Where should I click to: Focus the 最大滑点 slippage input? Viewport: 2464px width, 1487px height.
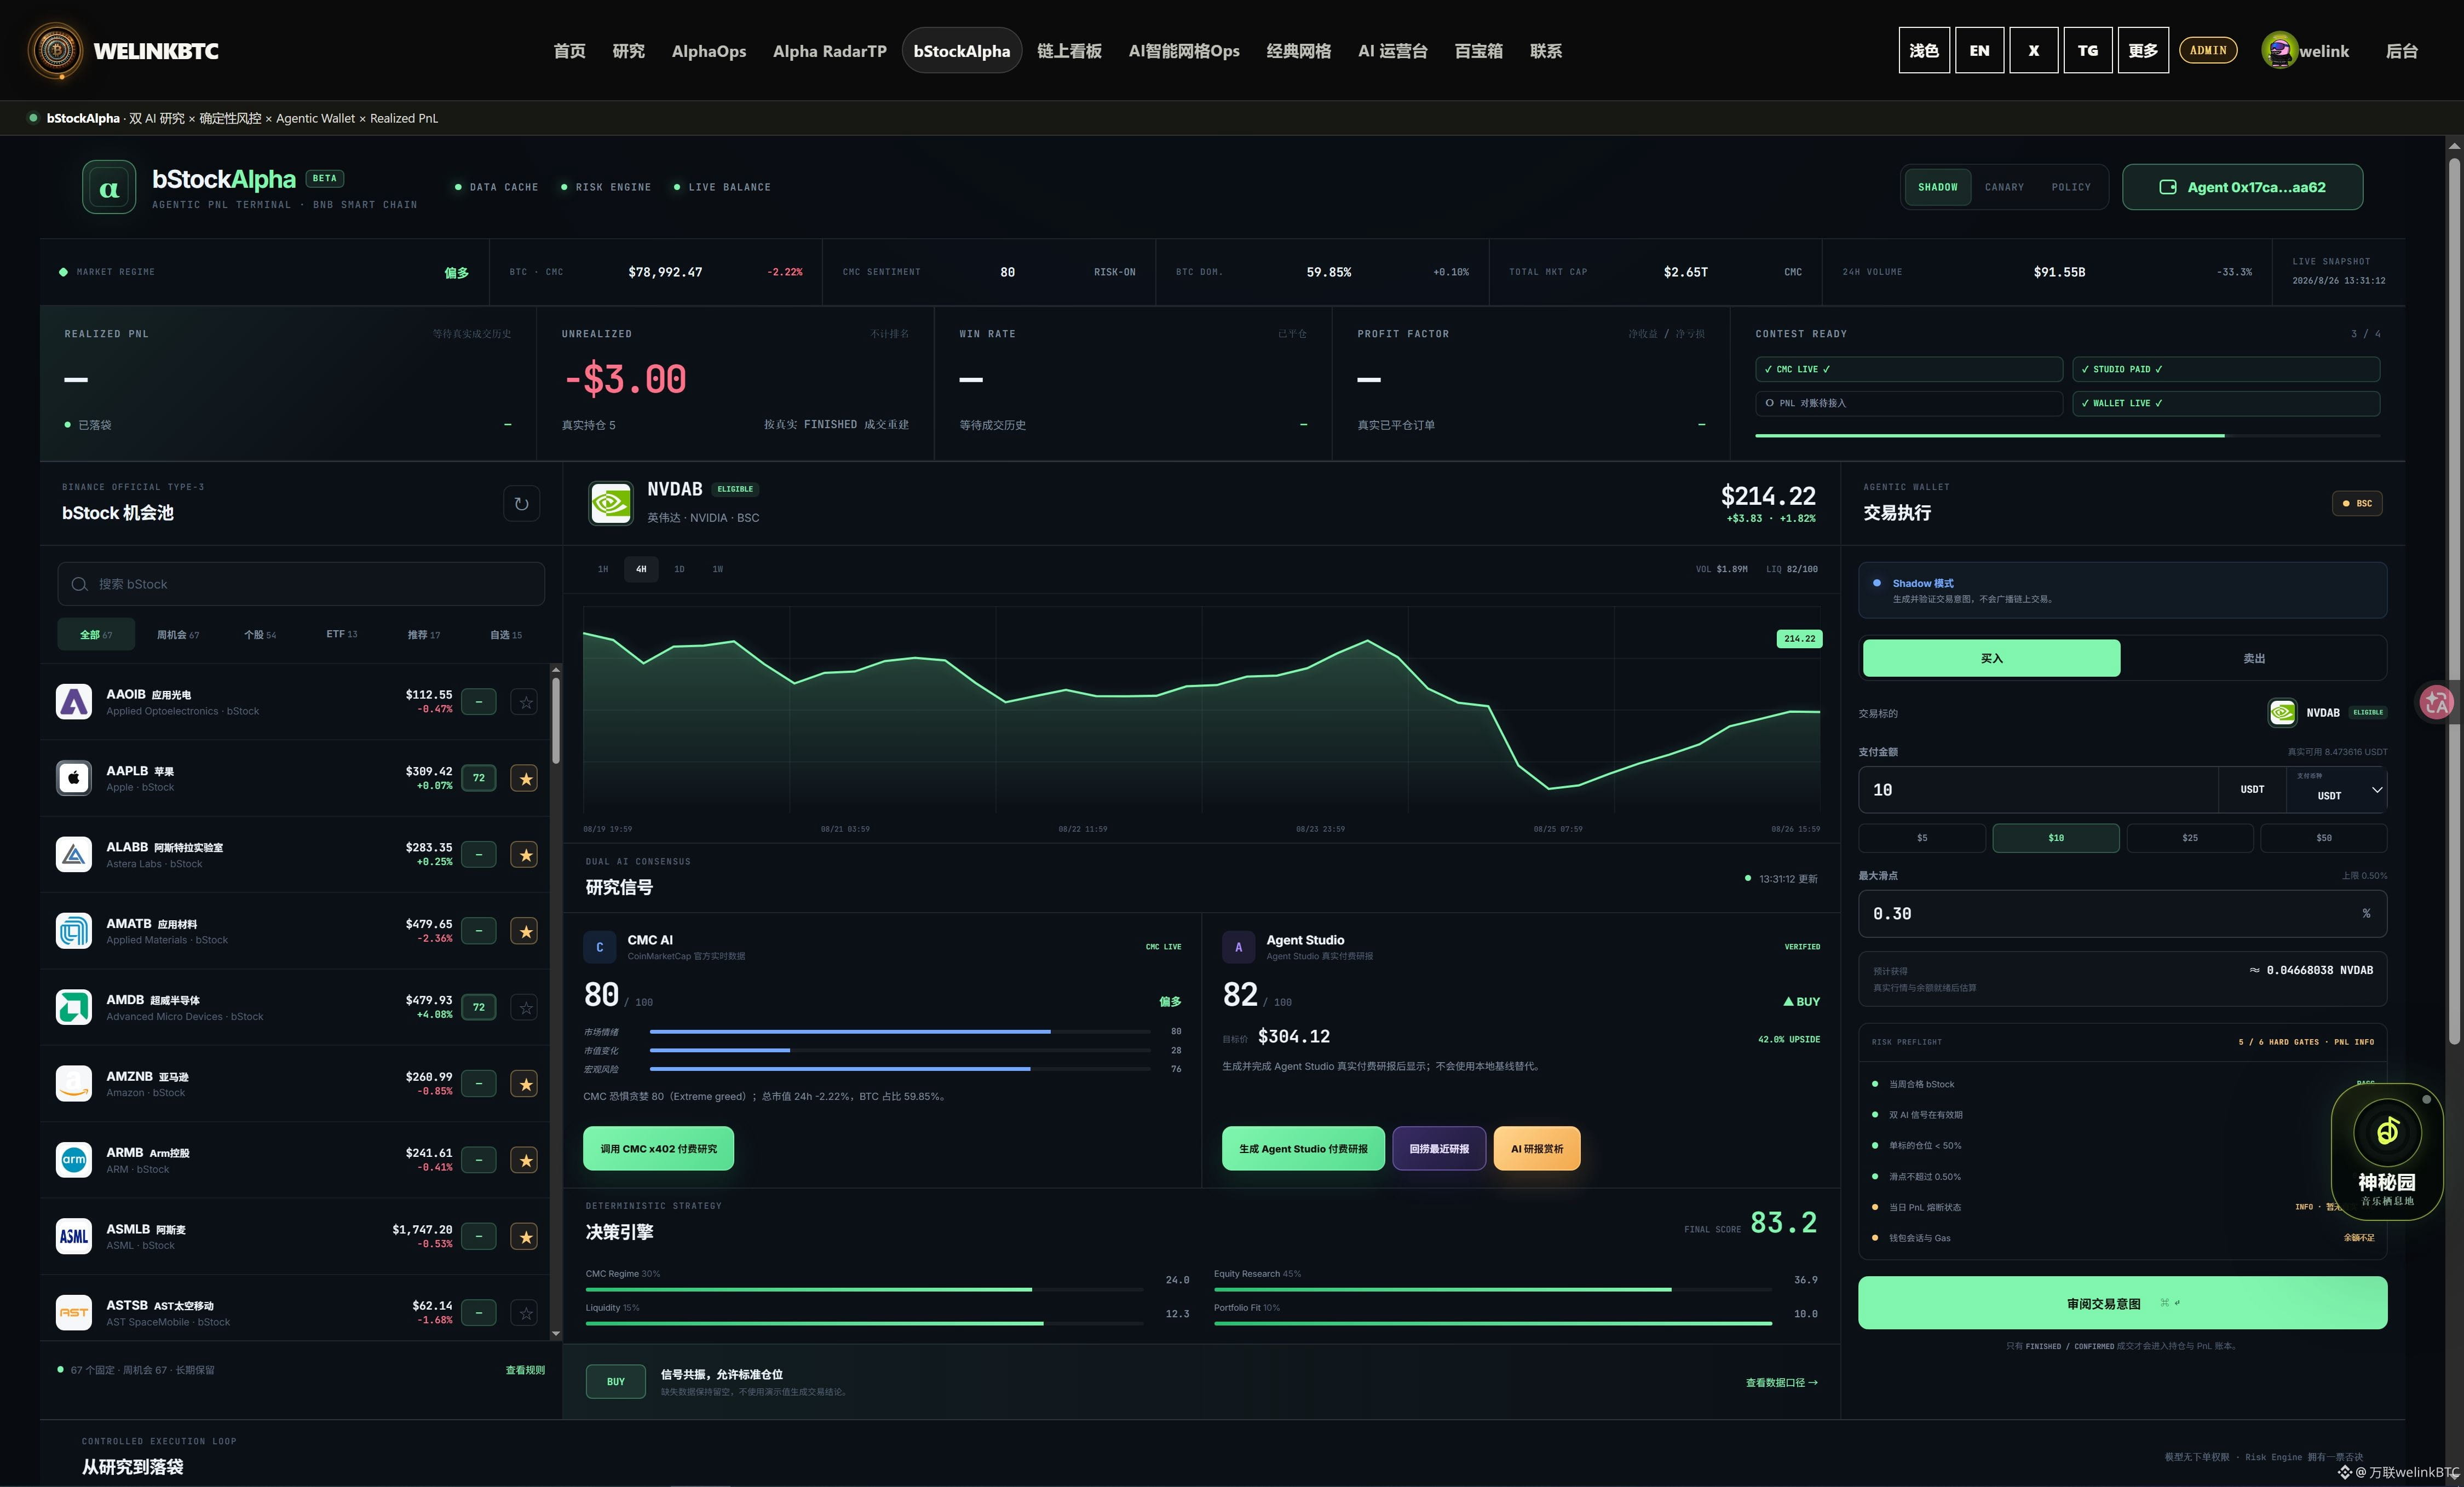(2122, 913)
